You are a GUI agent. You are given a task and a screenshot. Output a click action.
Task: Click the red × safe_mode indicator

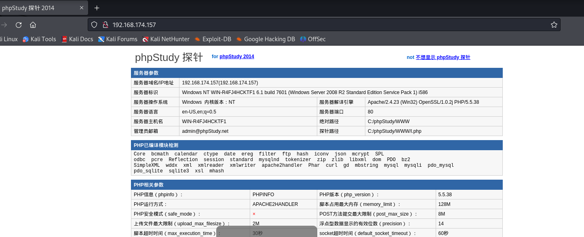click(254, 214)
